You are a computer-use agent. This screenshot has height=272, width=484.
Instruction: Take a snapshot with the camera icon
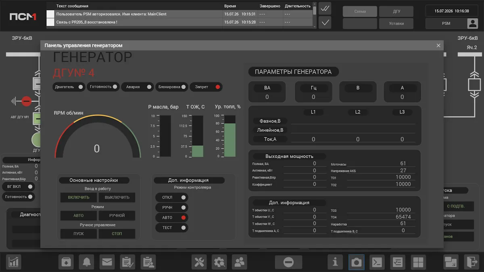click(356, 262)
